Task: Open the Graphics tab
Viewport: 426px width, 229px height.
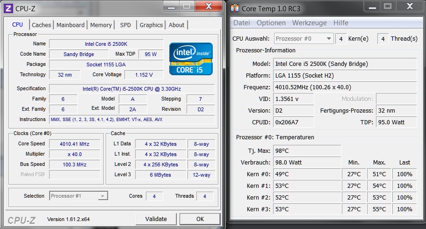Action: click(151, 25)
